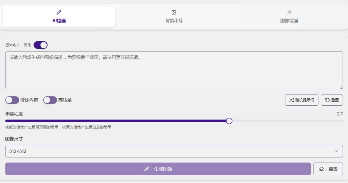Screen dimensions: 348x183
Task: Click the picture icon above 背景移除
Action: pyautogui.click(x=174, y=12)
